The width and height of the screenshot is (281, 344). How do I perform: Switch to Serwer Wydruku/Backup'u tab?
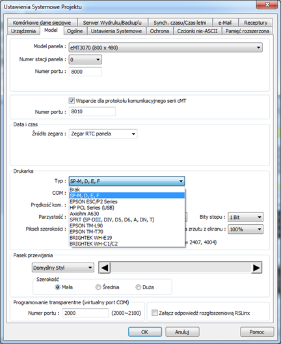pos(113,23)
